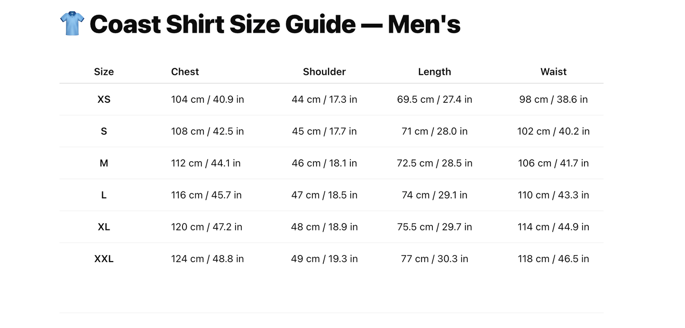Click the XS size row label
This screenshot has width=685, height=328.
(x=104, y=100)
